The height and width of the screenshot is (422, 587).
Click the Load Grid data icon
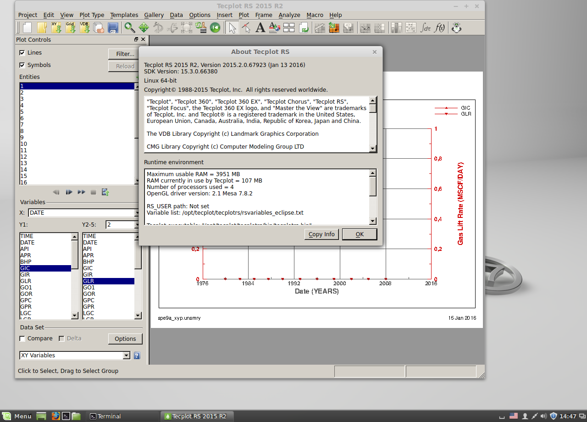pos(71,28)
